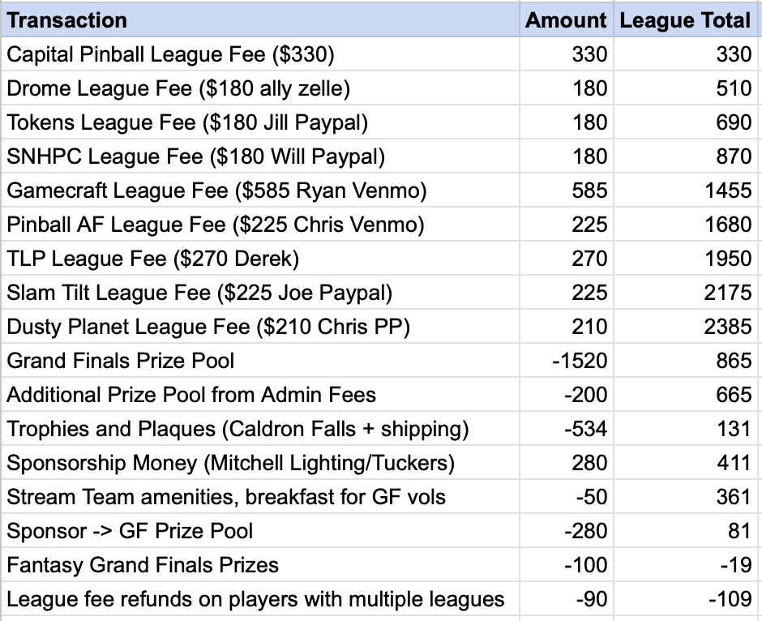
Task: Click the Grand Finals Prize Pool amount -1520
Action: [580, 361]
